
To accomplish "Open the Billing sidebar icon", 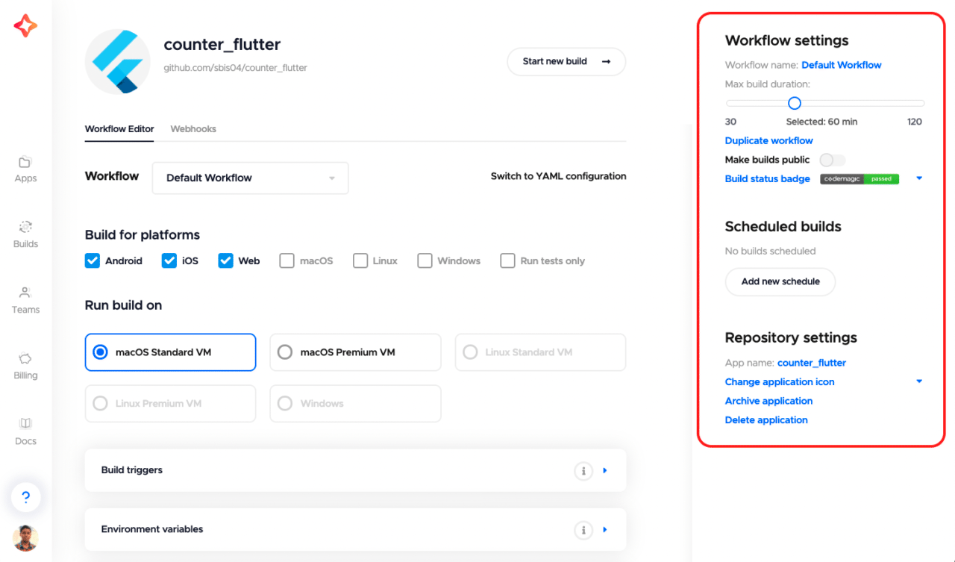I will [x=25, y=359].
